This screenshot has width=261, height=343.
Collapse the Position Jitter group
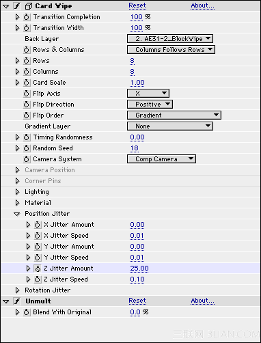(17, 215)
